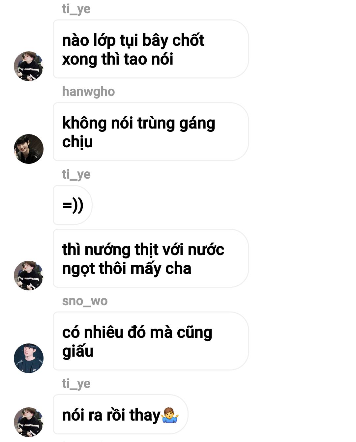This screenshot has height=442, width=356.
Task: Tap message 'có nhiêu đó mà cũng giấu'
Action: coord(151,341)
